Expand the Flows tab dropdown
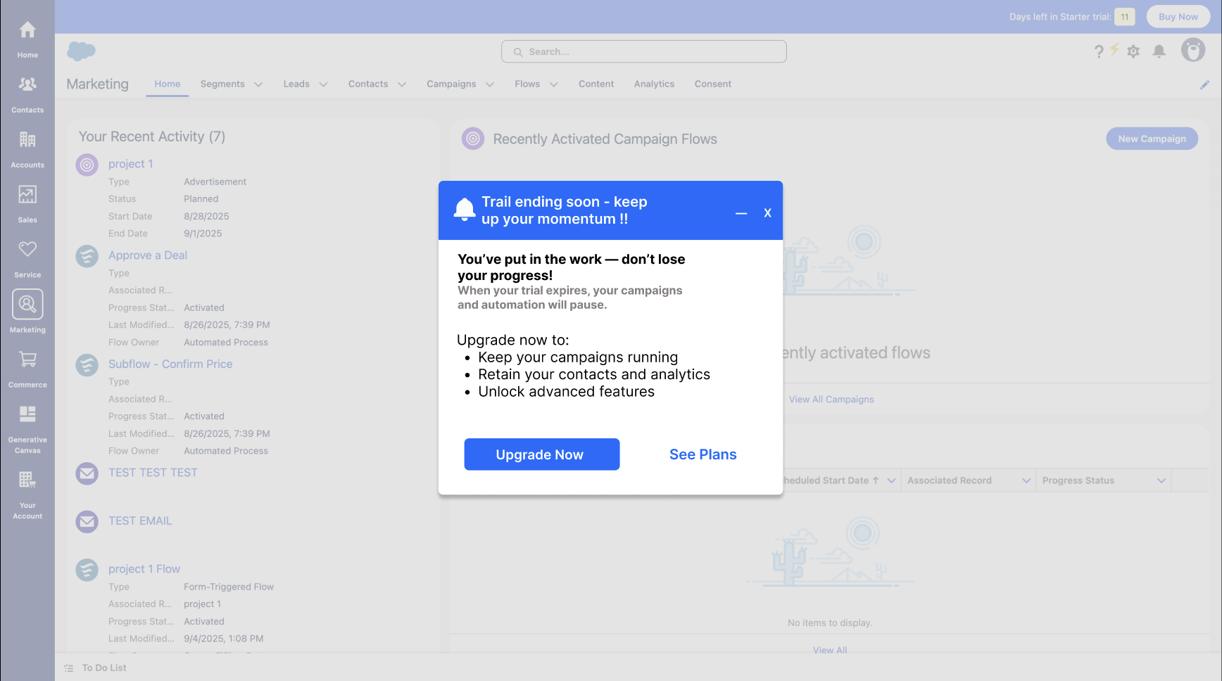Viewport: 1222px width, 681px height. [x=554, y=84]
